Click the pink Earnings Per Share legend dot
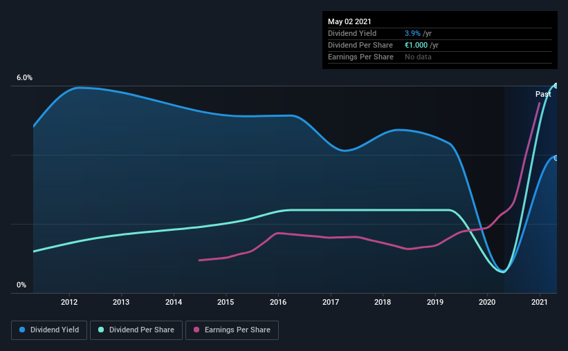The image size is (568, 351). 196,330
